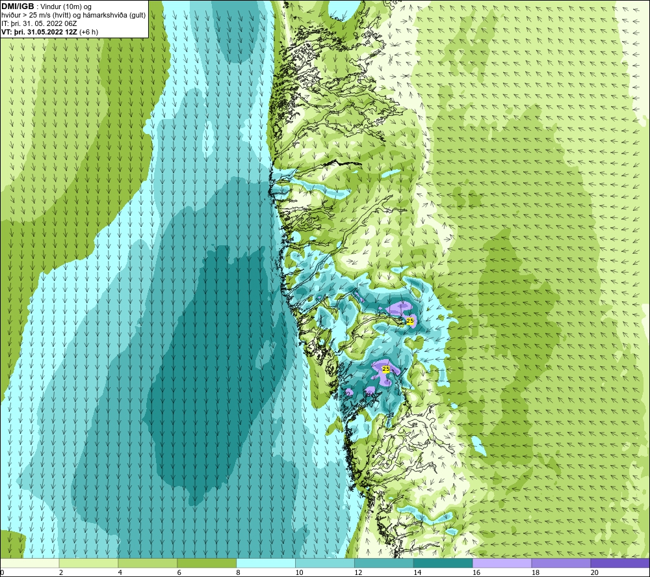Click the "16" scale tick label

476,573
